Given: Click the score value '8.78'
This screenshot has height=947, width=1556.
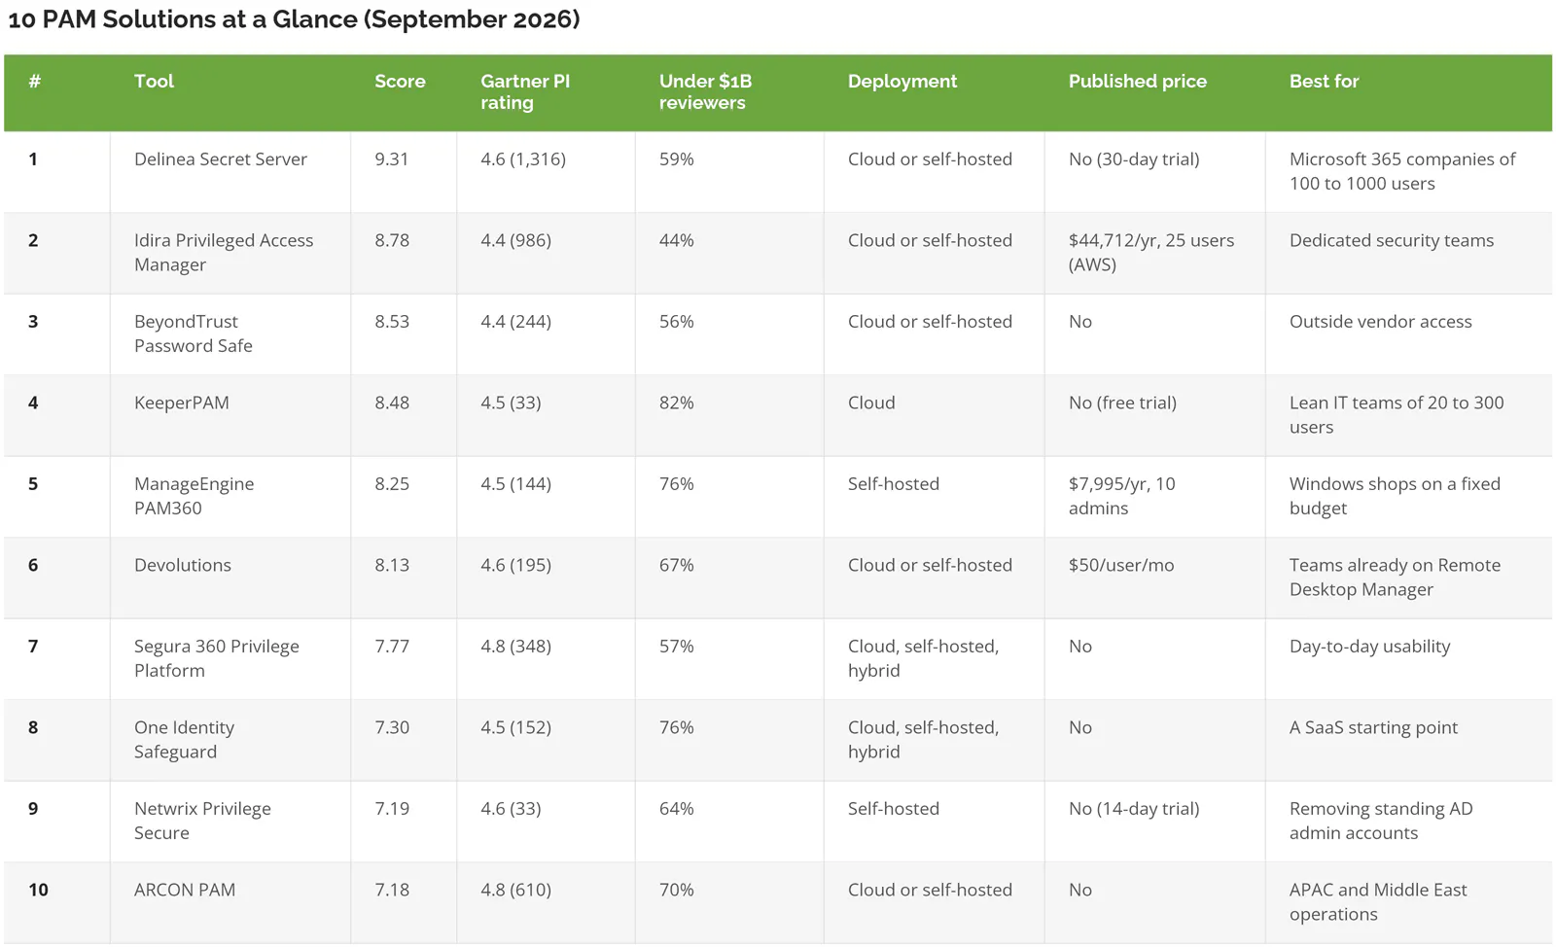Looking at the screenshot, I should [x=392, y=240].
